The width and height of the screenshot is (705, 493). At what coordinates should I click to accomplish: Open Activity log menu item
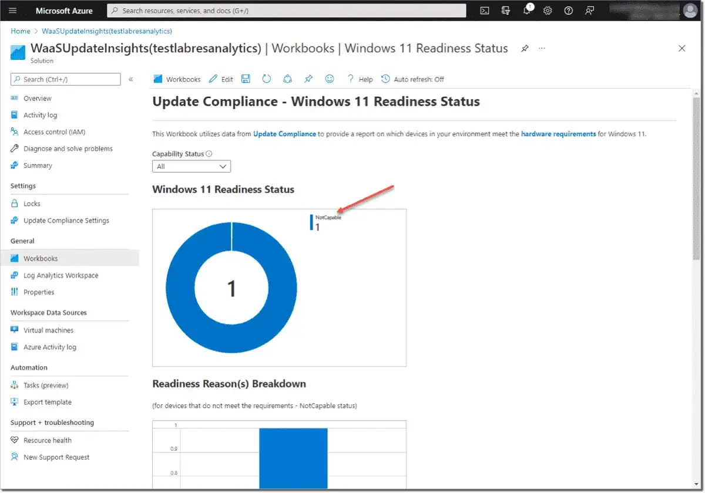(40, 115)
